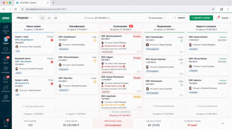Open the browser side panel icon
232x129 pixels.
tap(221, 9)
